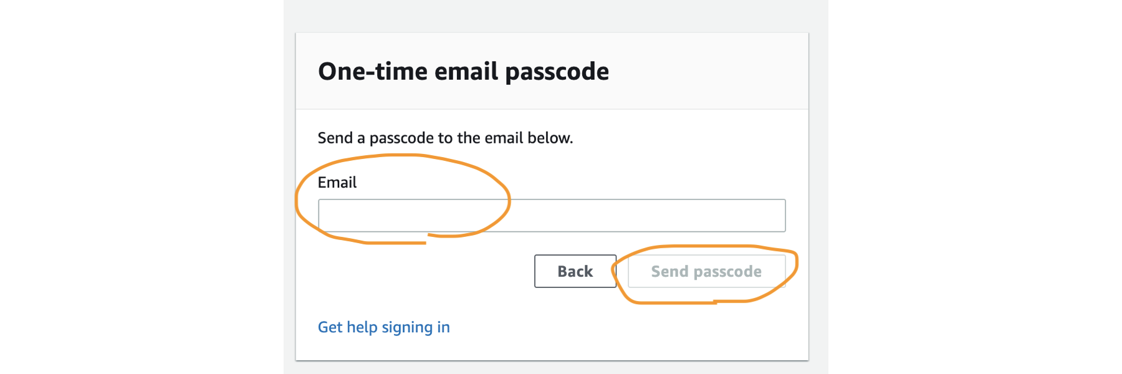Click the 'Send a passcode to the email below' text
This screenshot has width=1122, height=374.
tap(445, 138)
